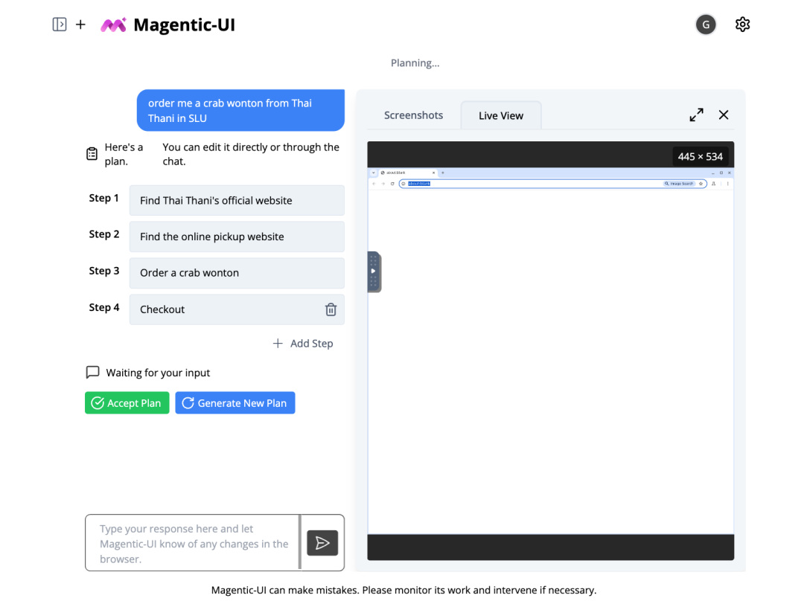Click the chat response input field
This screenshot has width=804, height=601.
(x=194, y=542)
